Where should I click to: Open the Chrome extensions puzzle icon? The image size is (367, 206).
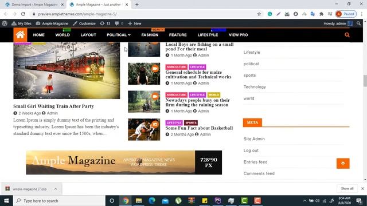(321, 14)
